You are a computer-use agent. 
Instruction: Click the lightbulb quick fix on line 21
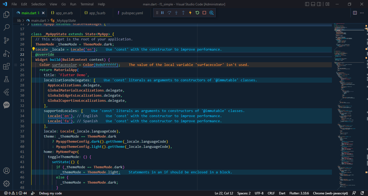point(34,49)
